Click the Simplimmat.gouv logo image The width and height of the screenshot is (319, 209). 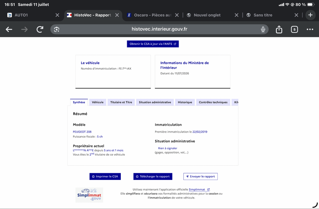89,195
